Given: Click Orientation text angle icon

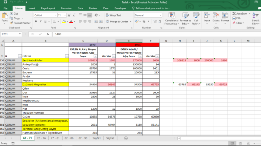Looking at the screenshot, I should (x=96, y=15).
